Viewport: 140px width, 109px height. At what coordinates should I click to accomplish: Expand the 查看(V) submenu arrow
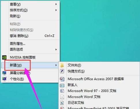(56, 4)
